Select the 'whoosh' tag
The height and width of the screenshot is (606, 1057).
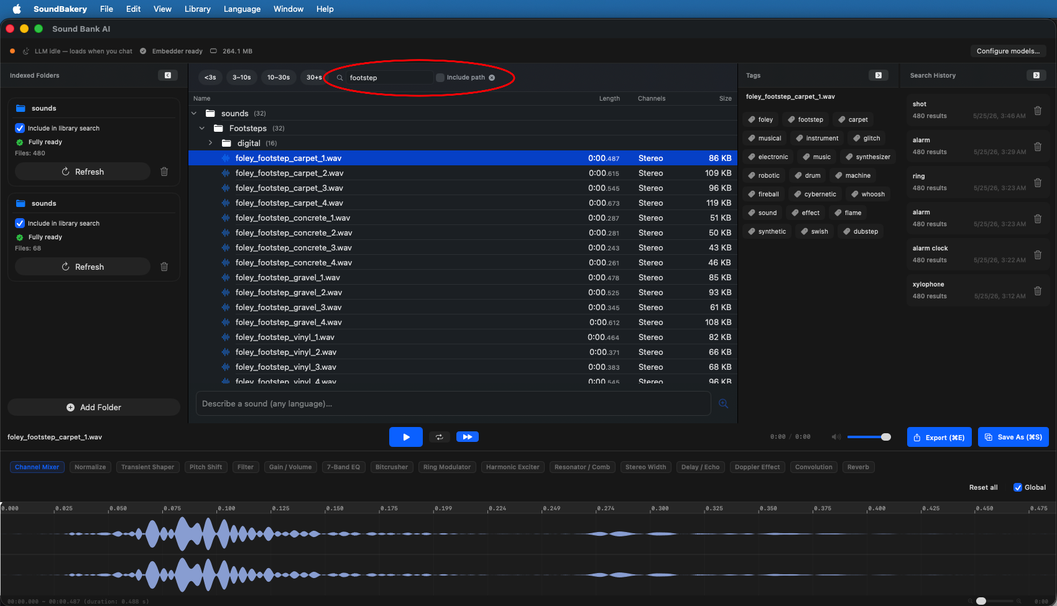[x=868, y=194]
